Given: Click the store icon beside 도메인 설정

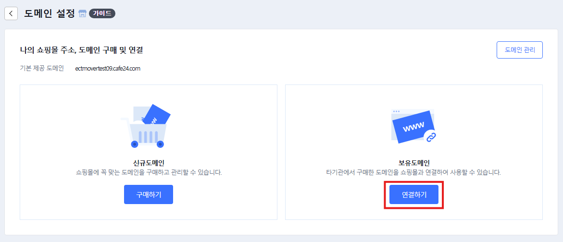Looking at the screenshot, I should [82, 14].
